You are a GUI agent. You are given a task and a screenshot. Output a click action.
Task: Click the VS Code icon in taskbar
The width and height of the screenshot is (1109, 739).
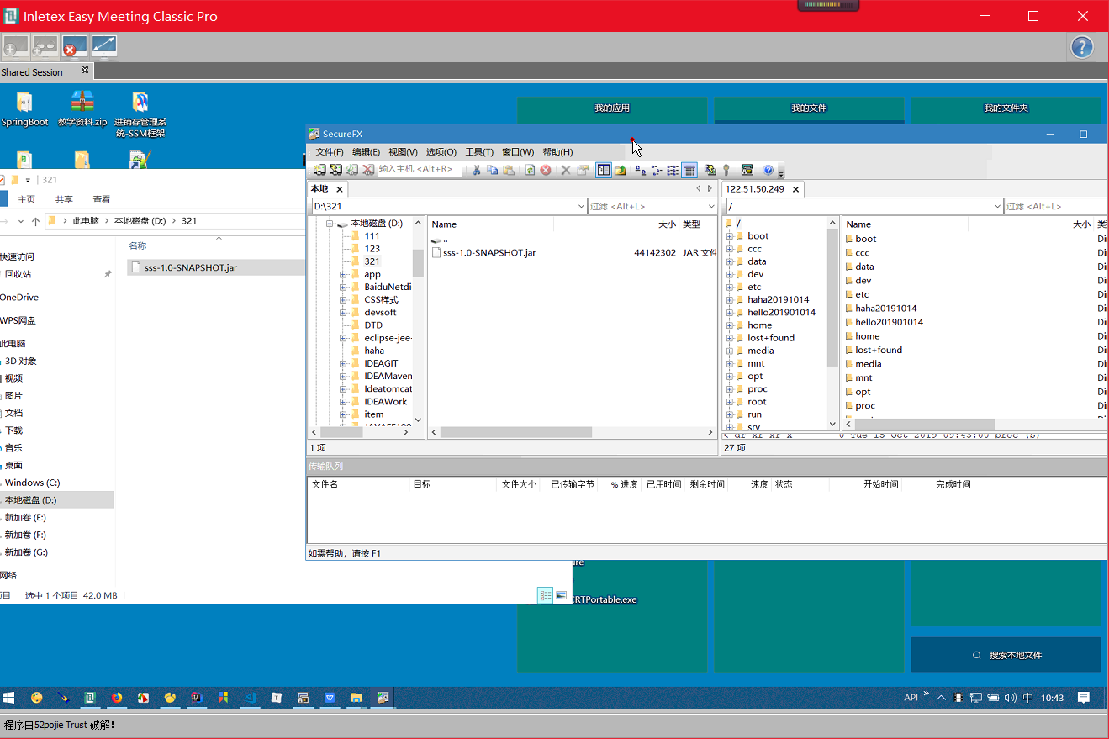250,698
